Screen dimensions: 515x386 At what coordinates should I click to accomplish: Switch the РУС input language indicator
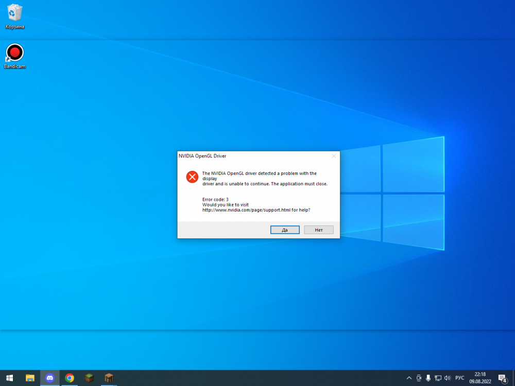click(460, 378)
